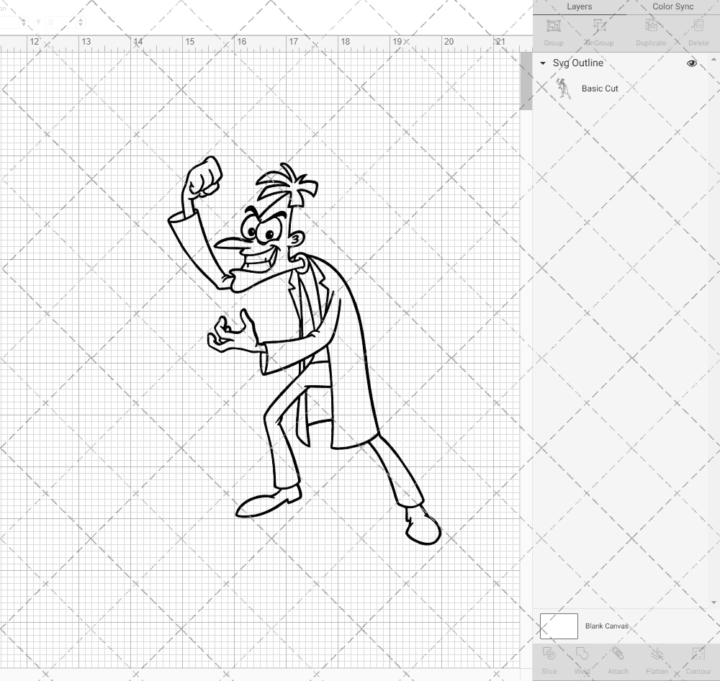
Task: Click the Y position input field
Action: (60, 22)
